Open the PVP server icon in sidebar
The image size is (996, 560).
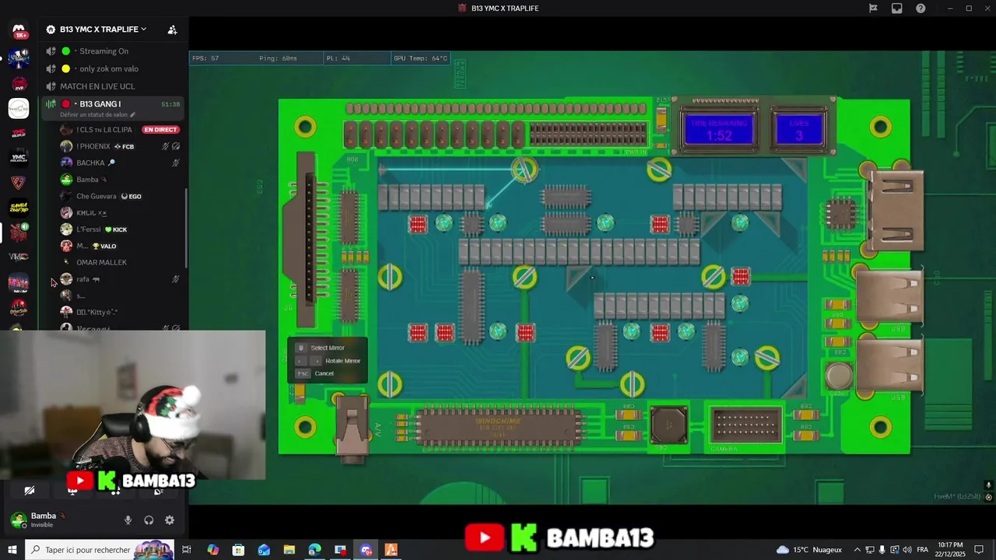pos(19,83)
